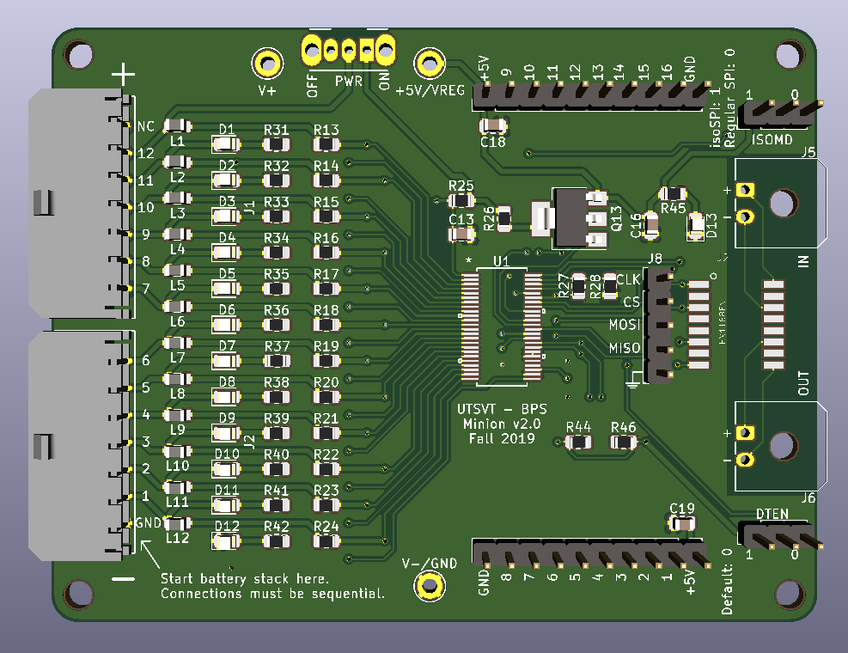Select capacitor C18 below header

(493, 126)
